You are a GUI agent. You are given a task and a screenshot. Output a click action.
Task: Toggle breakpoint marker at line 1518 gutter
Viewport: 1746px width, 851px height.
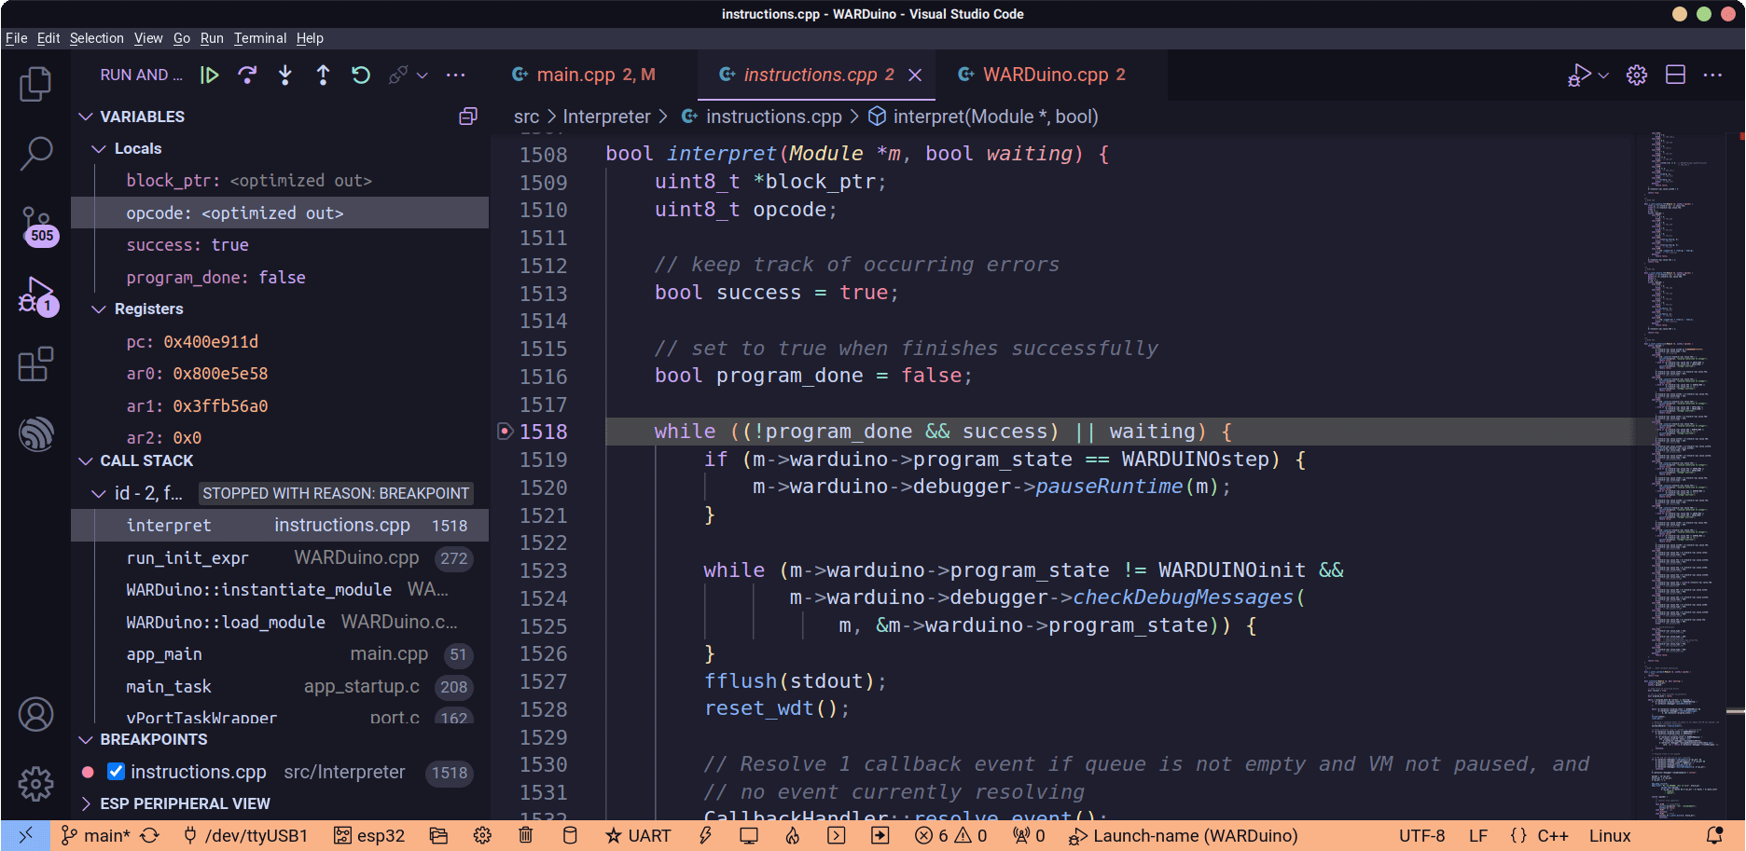coord(506,432)
